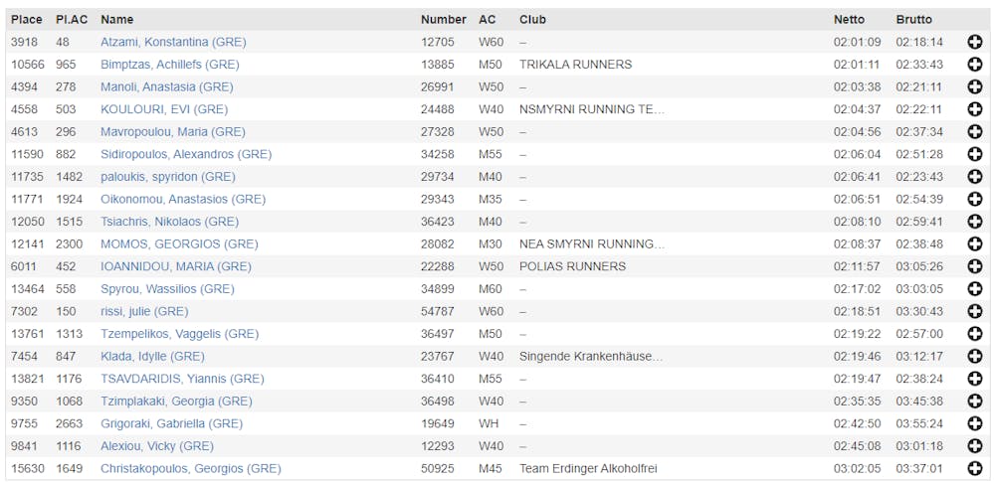This screenshot has width=995, height=483.
Task: Show details for IOANNIDOU, MARIA row
Action: coord(974,266)
